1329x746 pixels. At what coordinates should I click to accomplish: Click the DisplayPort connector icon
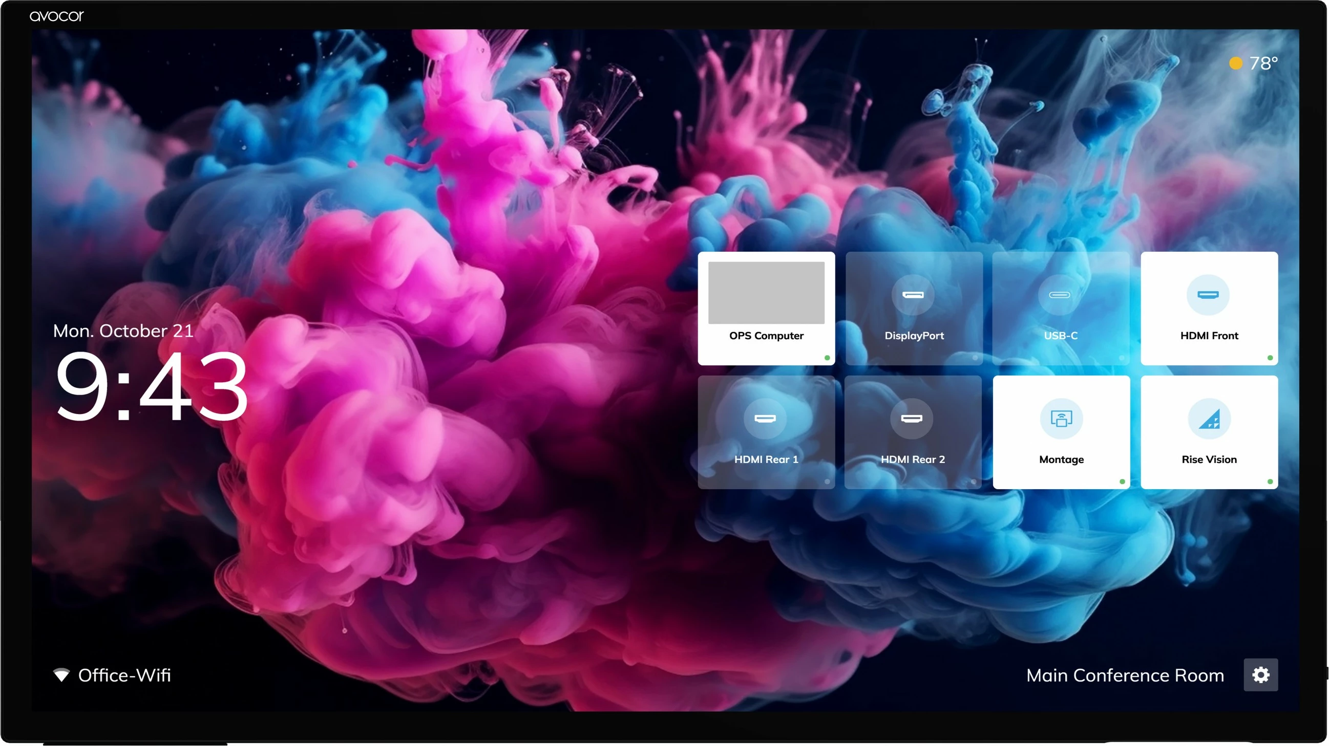point(913,295)
